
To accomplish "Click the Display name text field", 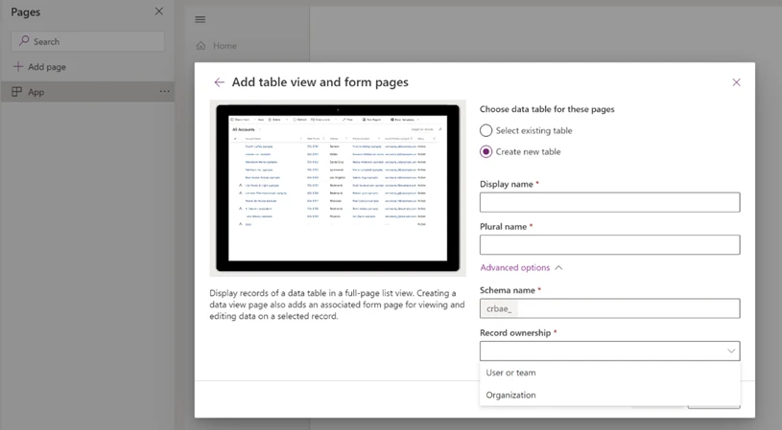I will pos(609,202).
